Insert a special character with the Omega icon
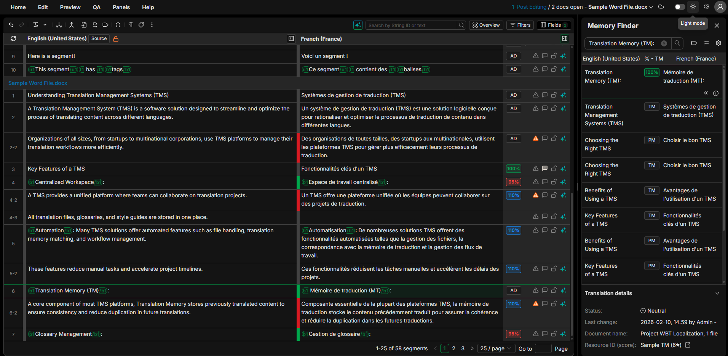This screenshot has width=728, height=356. click(118, 25)
